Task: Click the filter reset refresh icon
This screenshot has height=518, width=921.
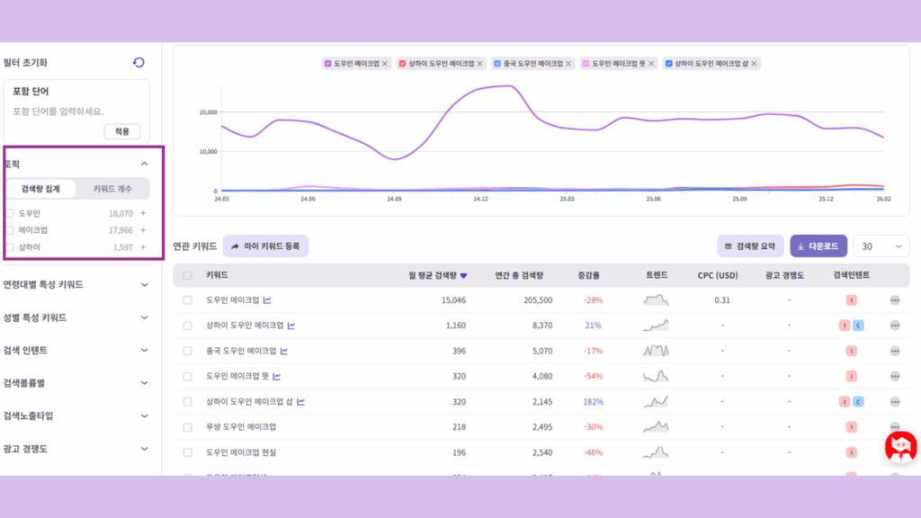Action: [139, 62]
